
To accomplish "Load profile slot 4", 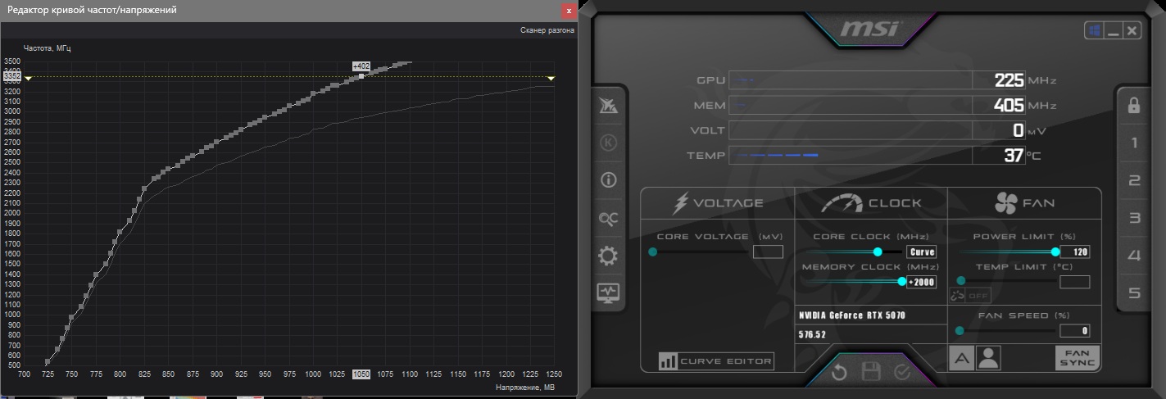I will pyautogui.click(x=1134, y=256).
